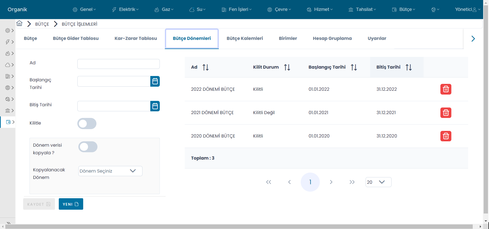Enable Dönem verisi kopyala switch
The width and height of the screenshot is (489, 229).
pyautogui.click(x=88, y=147)
